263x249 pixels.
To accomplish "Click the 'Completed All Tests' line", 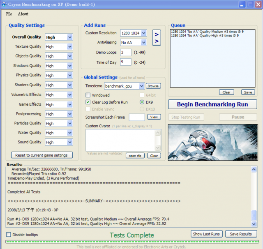I will coord(24,192).
